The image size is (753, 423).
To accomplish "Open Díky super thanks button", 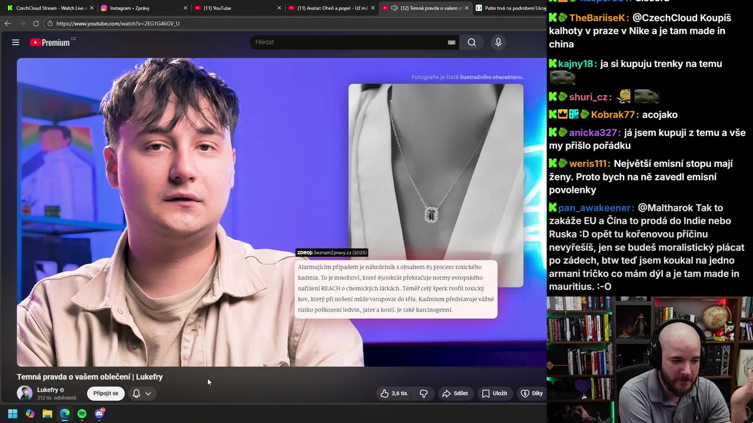I will tap(532, 394).
